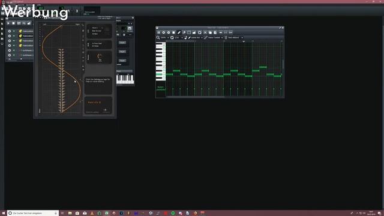Screen dimensions: 384x216
Task: Toggle the auto-scroll arrow in Piano Roll
Action: click(220, 32)
